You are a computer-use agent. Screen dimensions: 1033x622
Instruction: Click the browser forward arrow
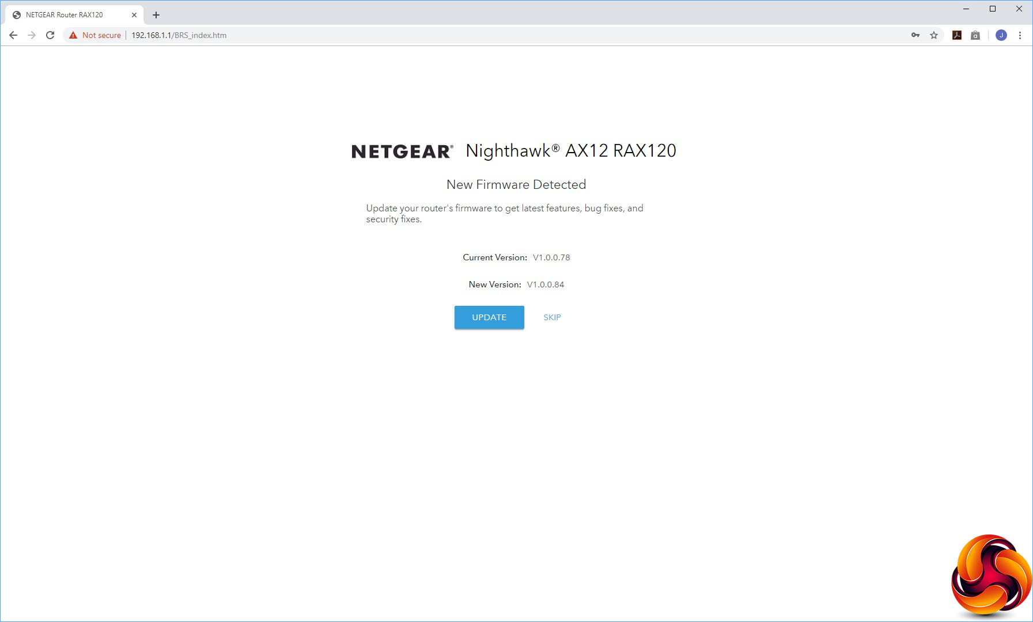coord(32,35)
